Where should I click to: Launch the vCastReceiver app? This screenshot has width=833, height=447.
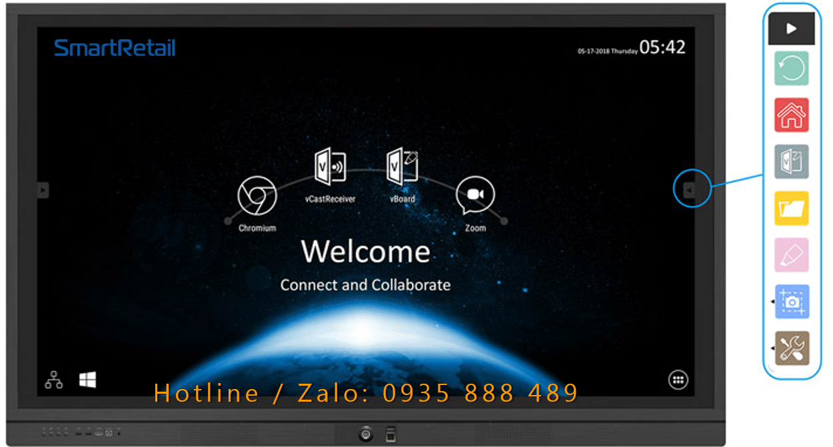point(330,167)
